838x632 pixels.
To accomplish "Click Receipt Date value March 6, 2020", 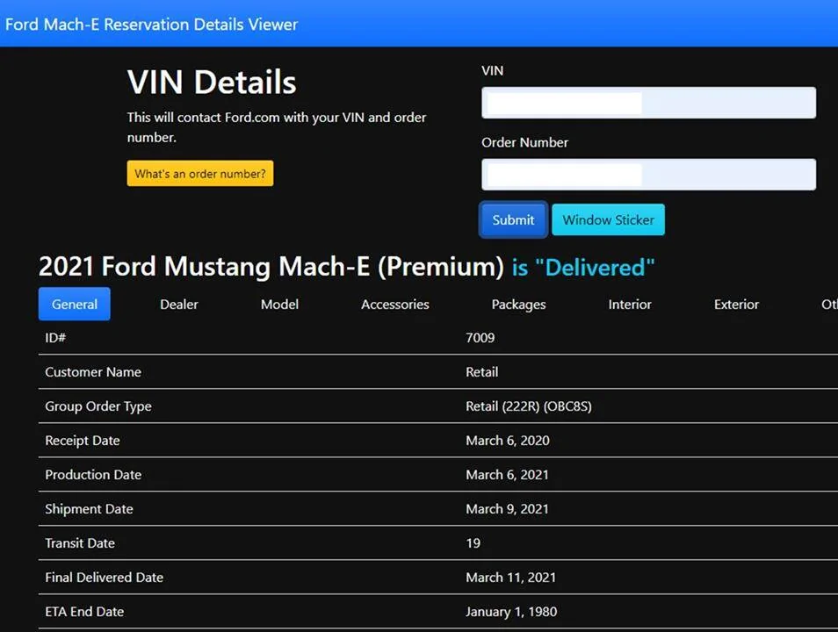I will pyautogui.click(x=507, y=441).
